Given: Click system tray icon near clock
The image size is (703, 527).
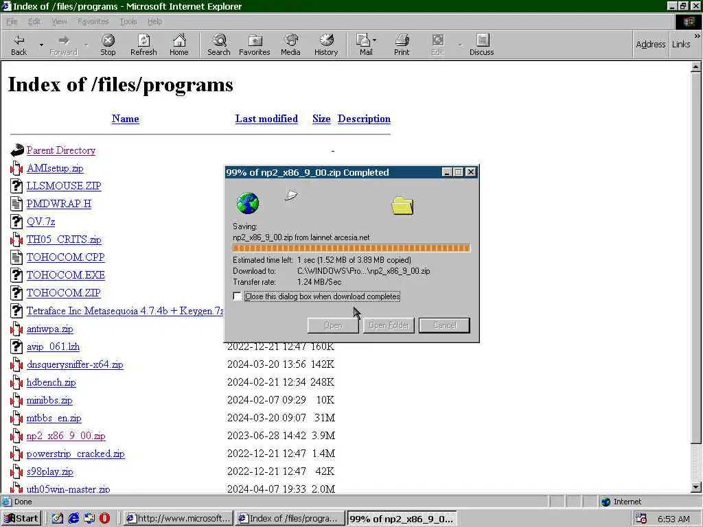Looking at the screenshot, I should [x=641, y=519].
